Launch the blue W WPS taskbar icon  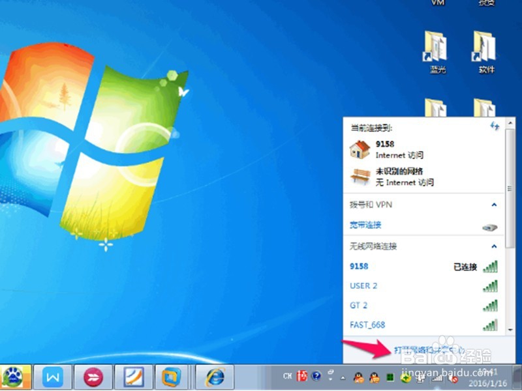[x=53, y=377]
